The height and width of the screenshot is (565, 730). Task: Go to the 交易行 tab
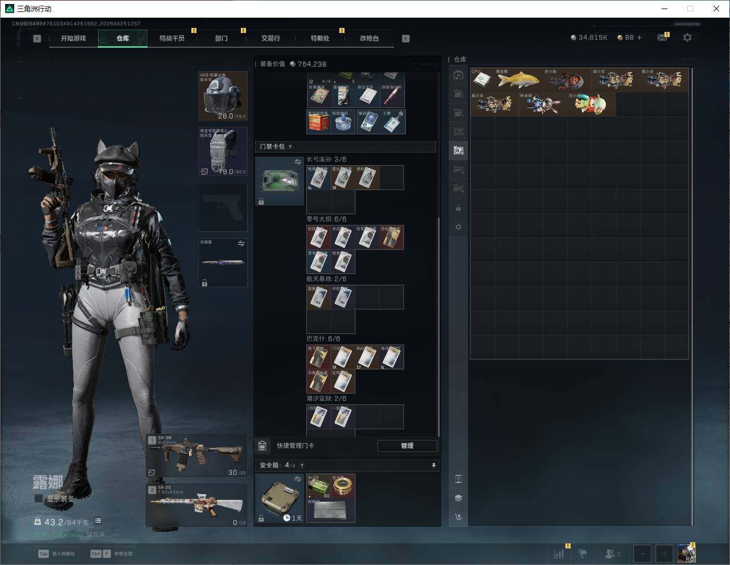coord(270,38)
